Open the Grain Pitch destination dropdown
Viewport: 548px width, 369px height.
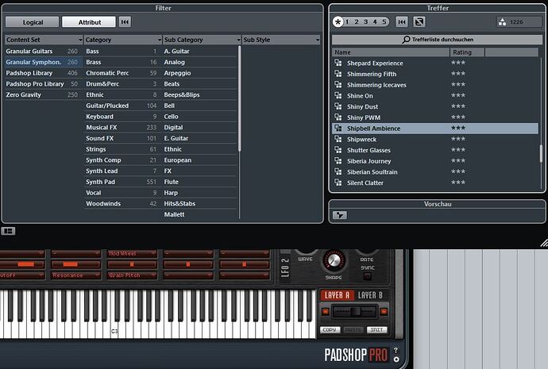tap(132, 275)
